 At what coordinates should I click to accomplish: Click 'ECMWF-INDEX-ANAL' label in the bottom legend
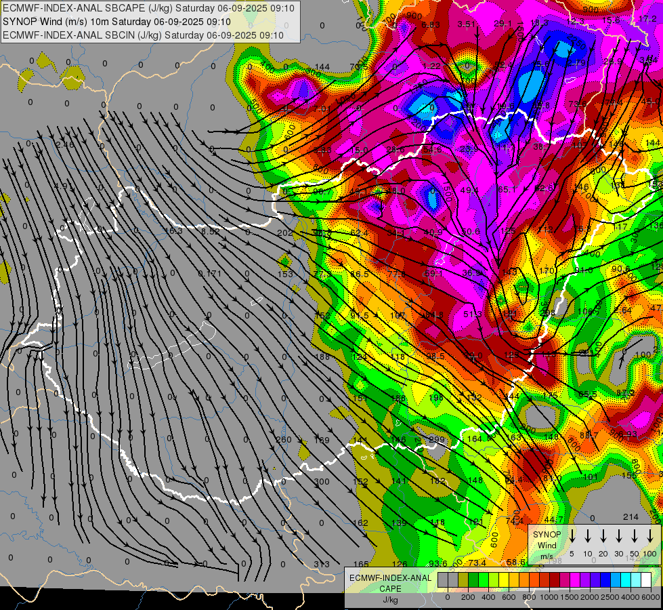[x=390, y=578]
